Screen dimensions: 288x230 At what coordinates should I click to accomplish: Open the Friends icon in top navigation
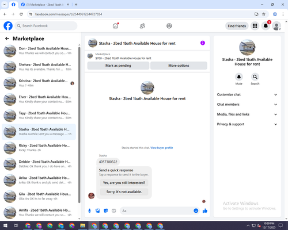[x=142, y=26]
